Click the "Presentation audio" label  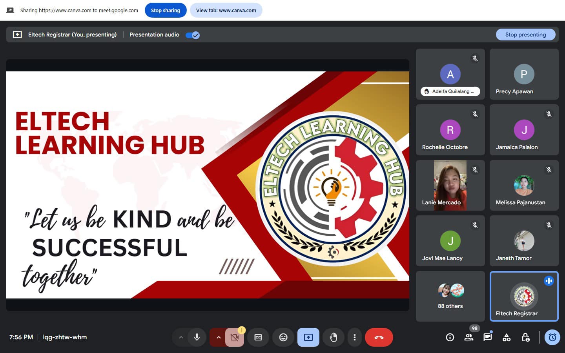[154, 35]
